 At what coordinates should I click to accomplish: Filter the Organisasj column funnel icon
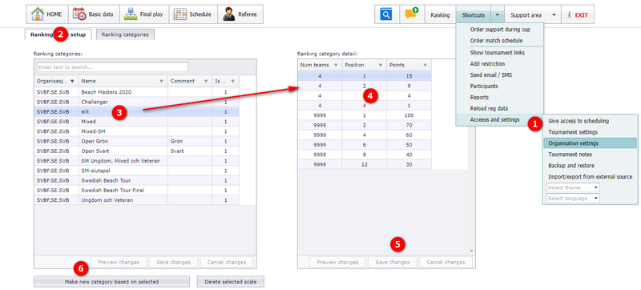click(x=72, y=81)
